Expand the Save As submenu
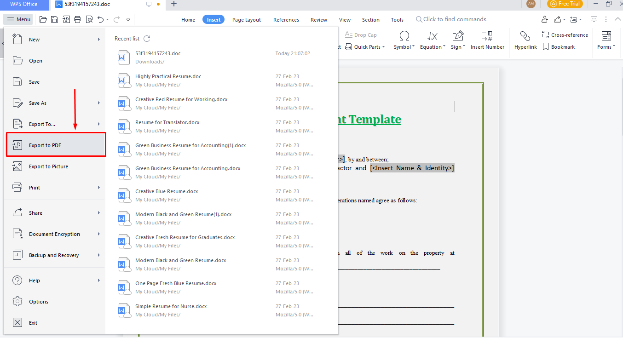The image size is (623, 338). 98,103
